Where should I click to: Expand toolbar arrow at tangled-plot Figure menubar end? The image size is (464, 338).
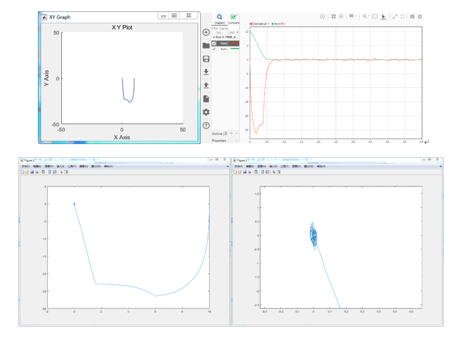click(x=441, y=166)
